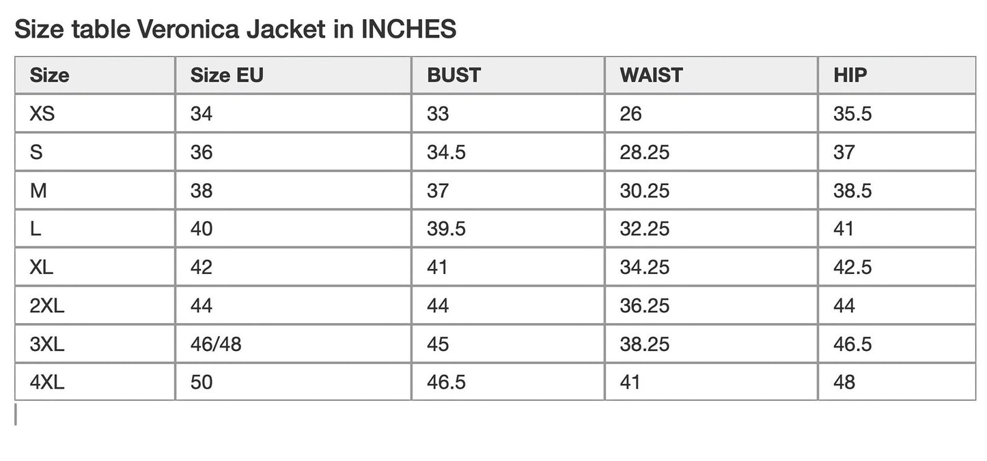
Task: Select the hip value 42.5 cell
Action: click(852, 266)
